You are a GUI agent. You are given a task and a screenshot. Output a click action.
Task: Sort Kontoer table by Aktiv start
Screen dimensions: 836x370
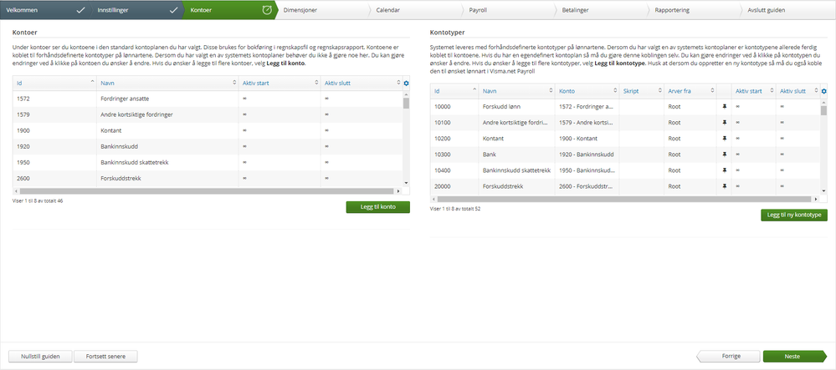[280, 83]
